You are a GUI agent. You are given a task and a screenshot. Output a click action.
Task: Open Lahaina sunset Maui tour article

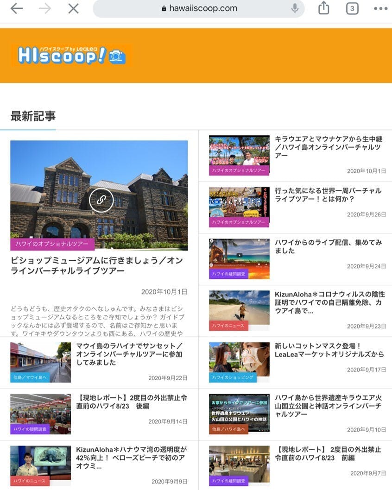pyautogui.click(x=129, y=354)
